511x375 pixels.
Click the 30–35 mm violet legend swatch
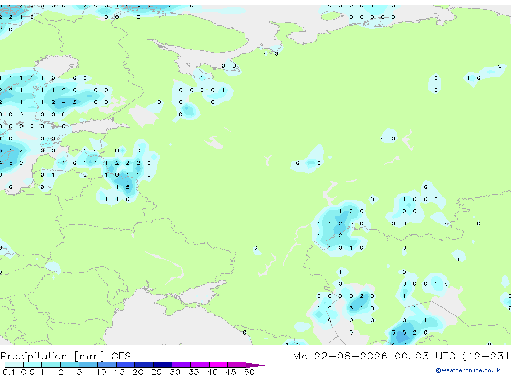(x=181, y=365)
